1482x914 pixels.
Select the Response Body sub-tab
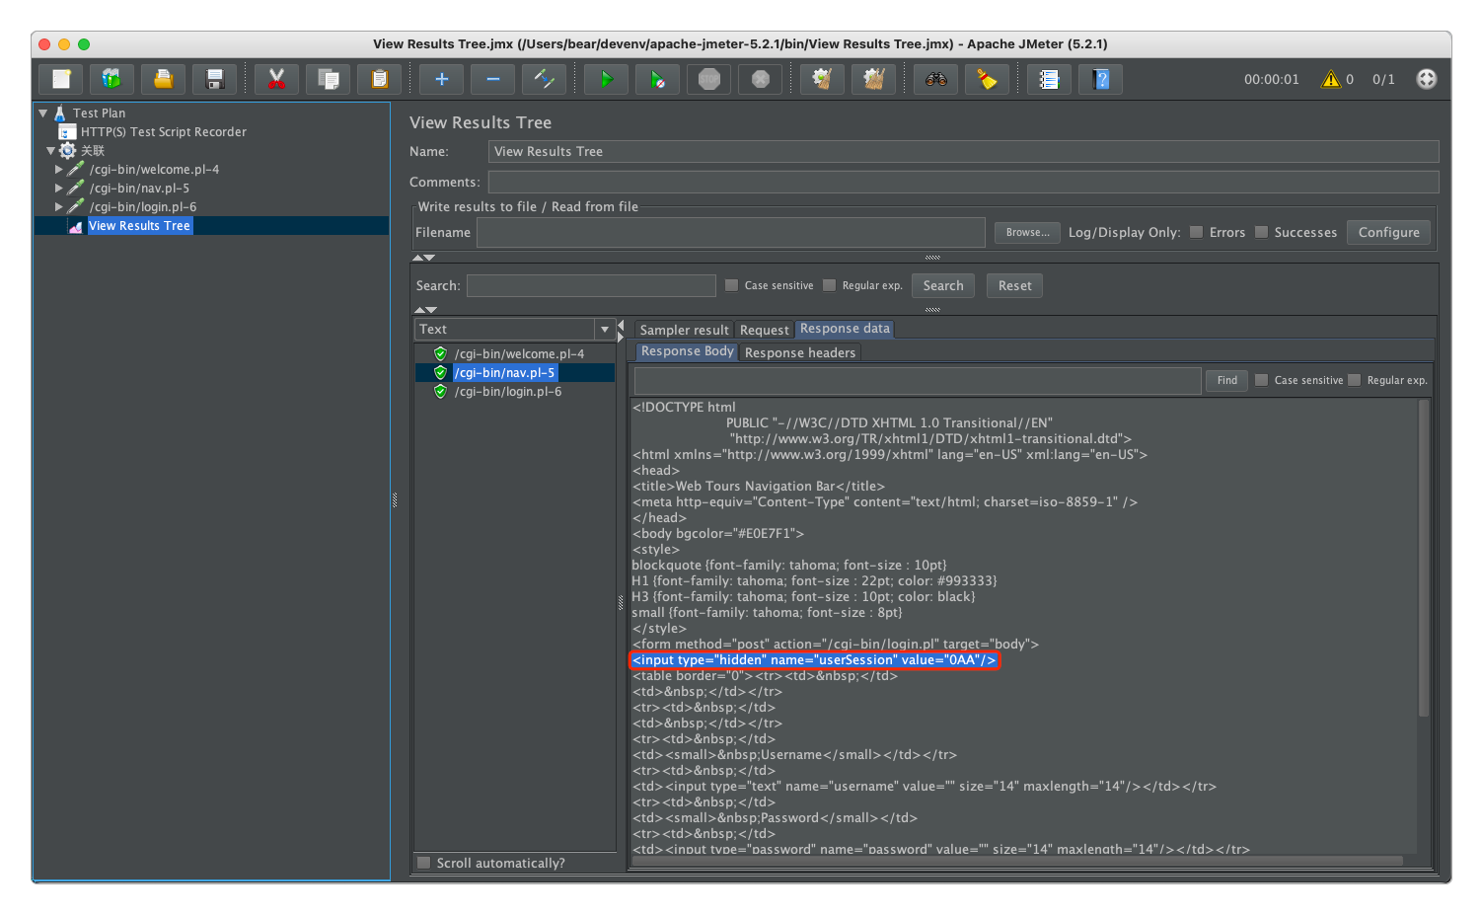coord(687,351)
